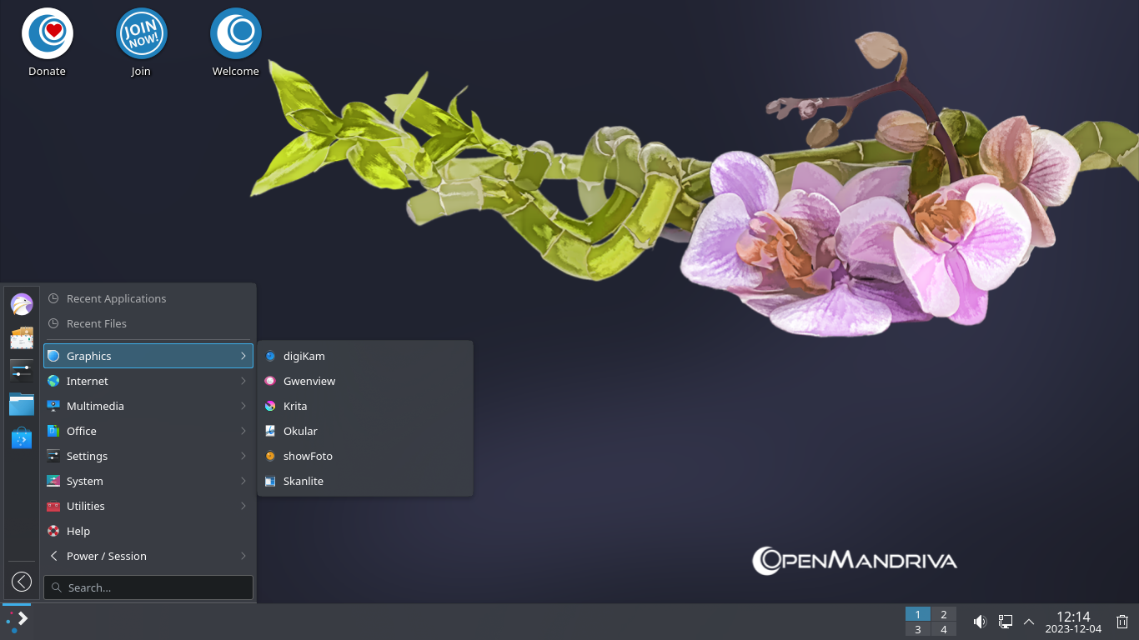Expand the System category

click(148, 481)
